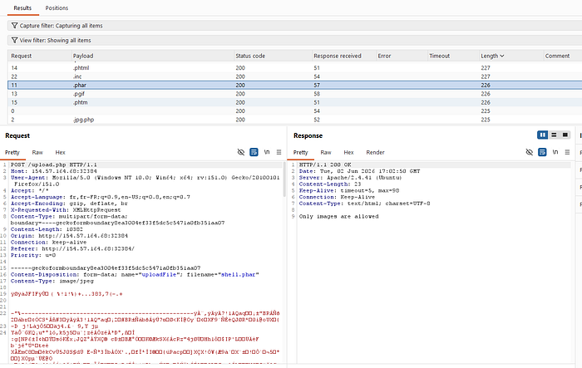The image size is (582, 368).
Task: Select baseline request row 0
Action: tap(294, 111)
